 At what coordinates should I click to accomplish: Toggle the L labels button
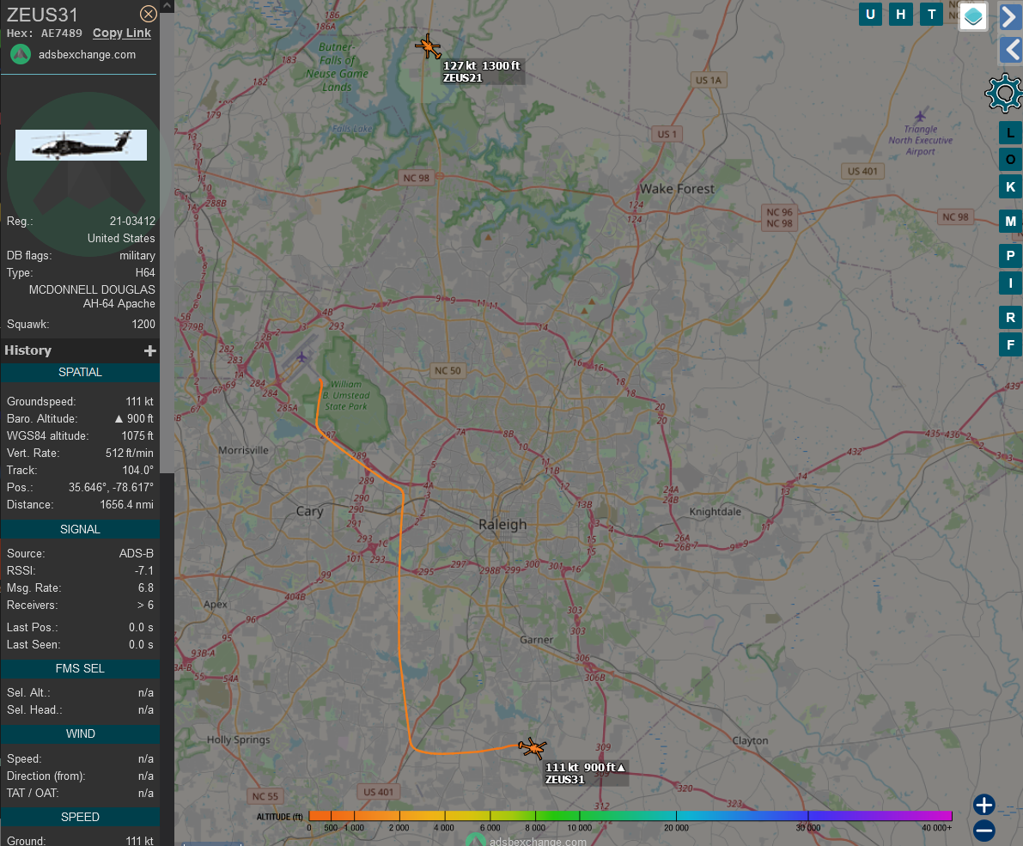(x=1010, y=133)
